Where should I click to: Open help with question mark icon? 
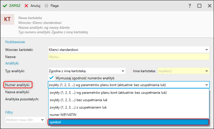click(x=190, y=6)
